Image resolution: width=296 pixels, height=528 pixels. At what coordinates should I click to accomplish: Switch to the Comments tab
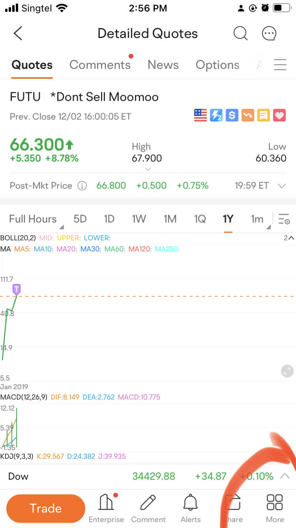(100, 65)
